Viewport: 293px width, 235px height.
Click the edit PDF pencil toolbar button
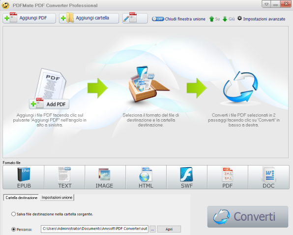pos(135,18)
